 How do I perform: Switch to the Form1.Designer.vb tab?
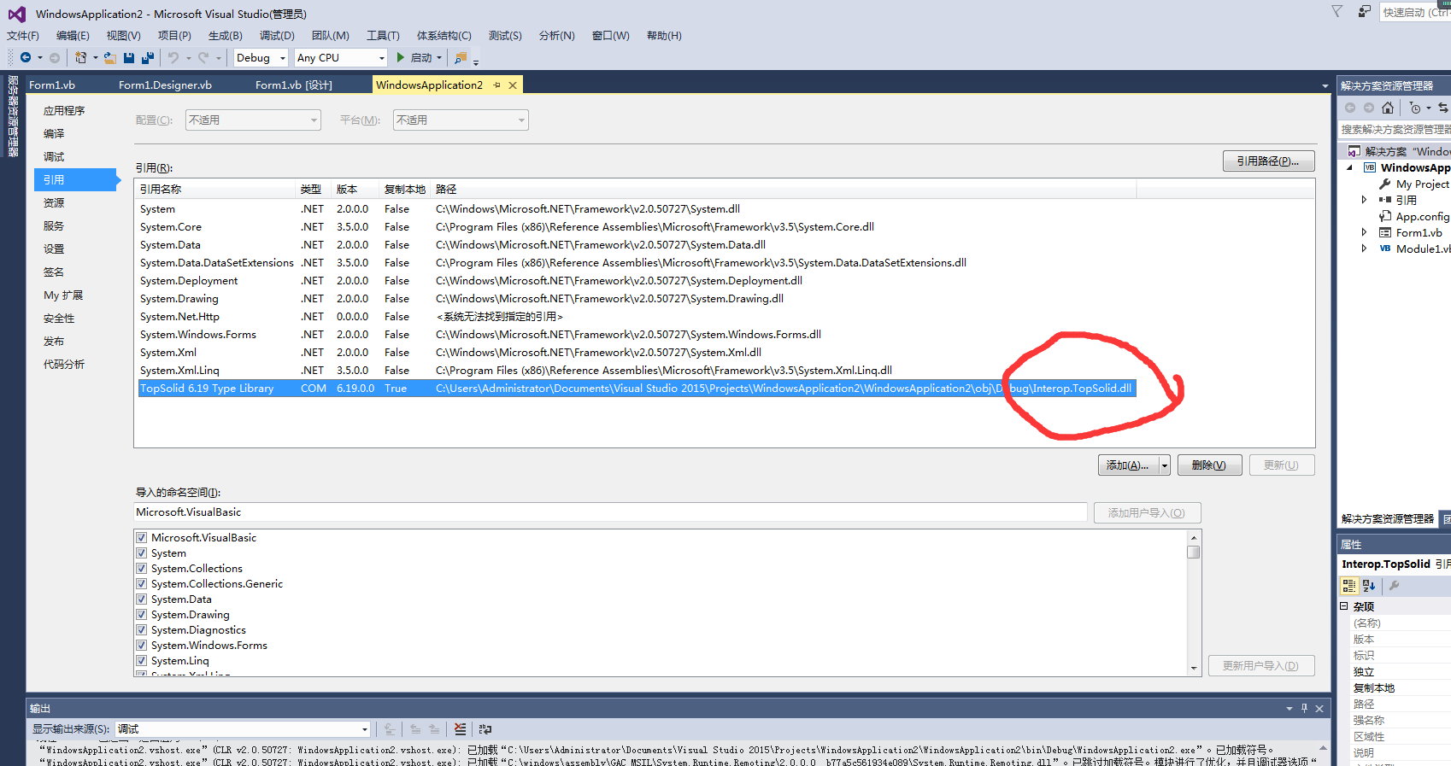pyautogui.click(x=165, y=85)
